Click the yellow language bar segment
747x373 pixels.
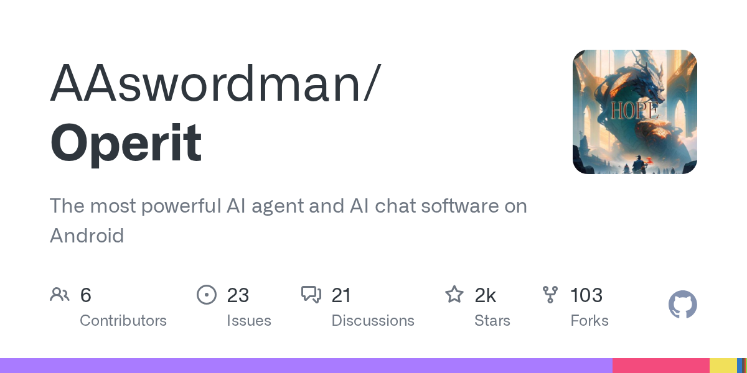click(x=723, y=366)
